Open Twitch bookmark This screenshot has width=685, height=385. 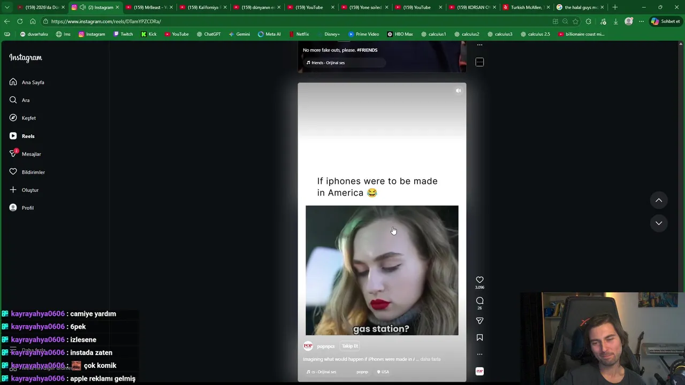tap(123, 34)
